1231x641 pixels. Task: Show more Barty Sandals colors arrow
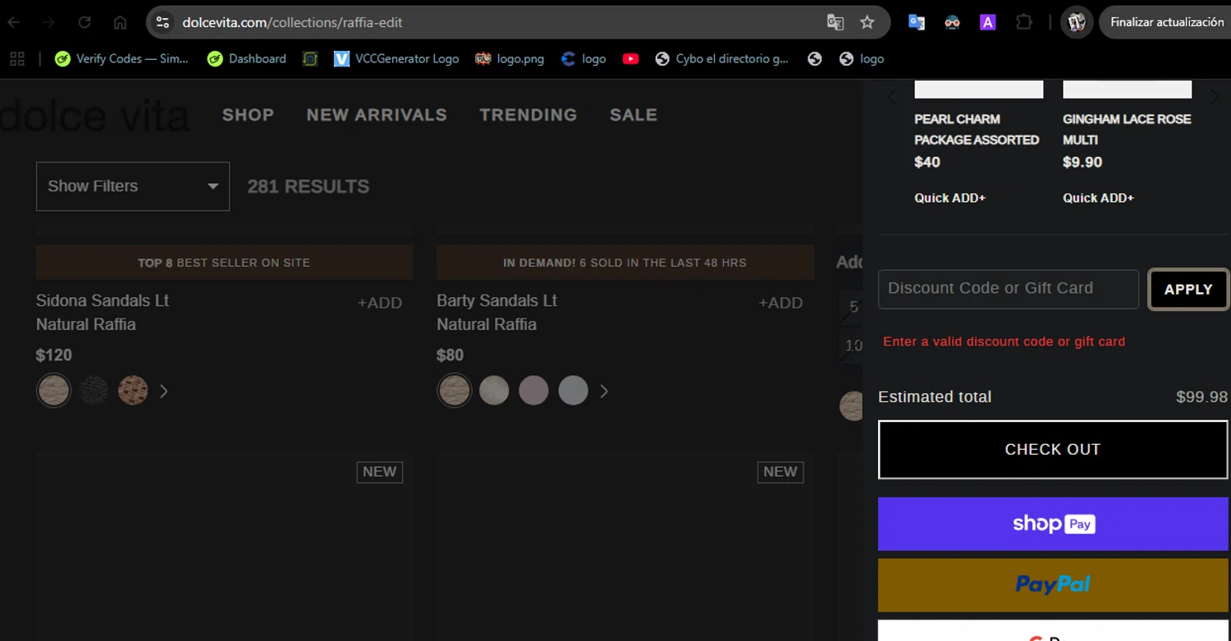(604, 391)
